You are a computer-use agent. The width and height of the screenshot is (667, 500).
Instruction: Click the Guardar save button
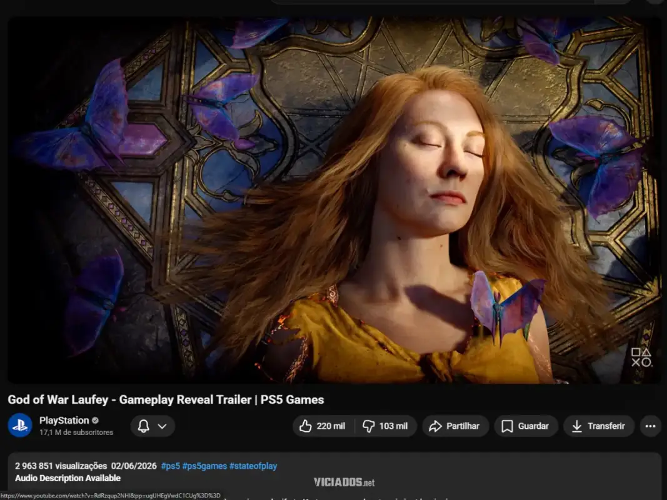coord(526,426)
